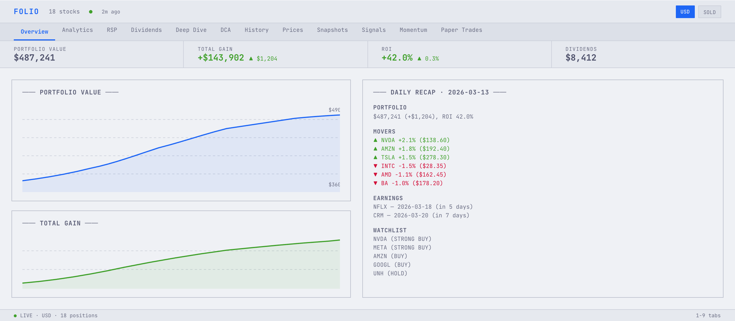
Task: Click the up arrow next to $1,204
Action: point(251,58)
